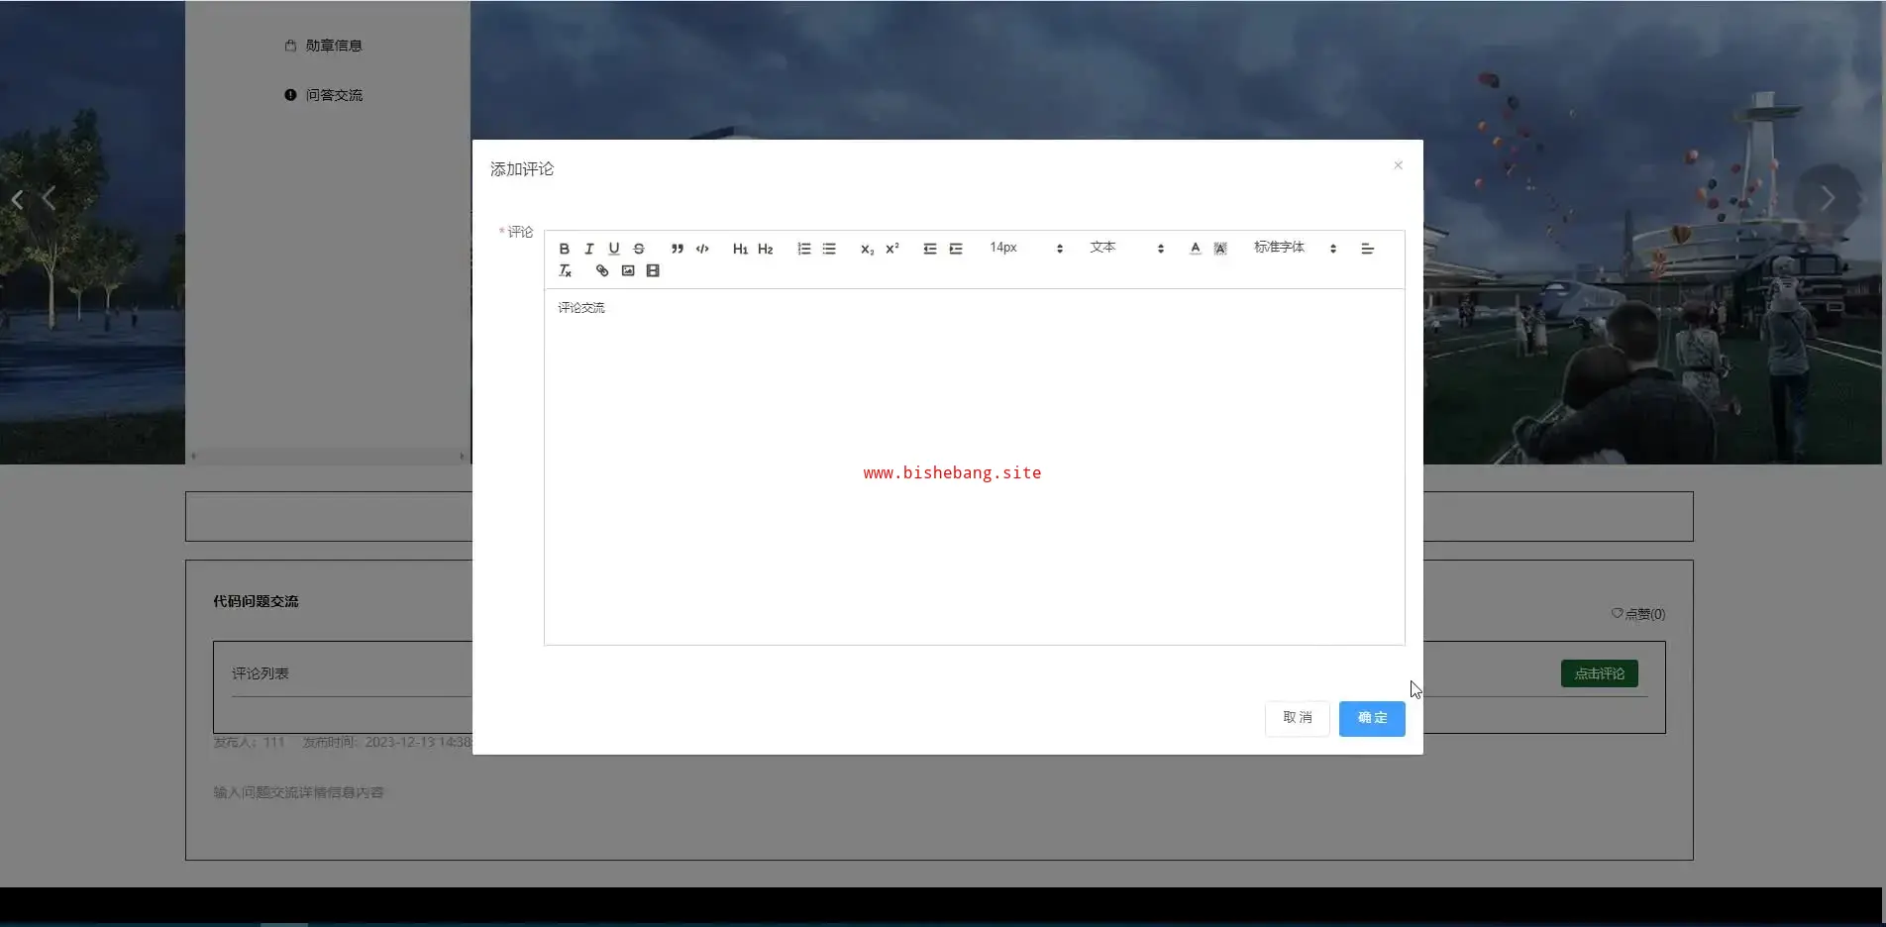Insert a blockquote in the editor
This screenshot has height=927, width=1886.
[x=678, y=249]
